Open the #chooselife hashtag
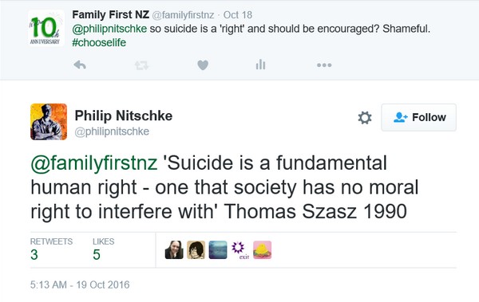The image size is (479, 302). tap(99, 42)
